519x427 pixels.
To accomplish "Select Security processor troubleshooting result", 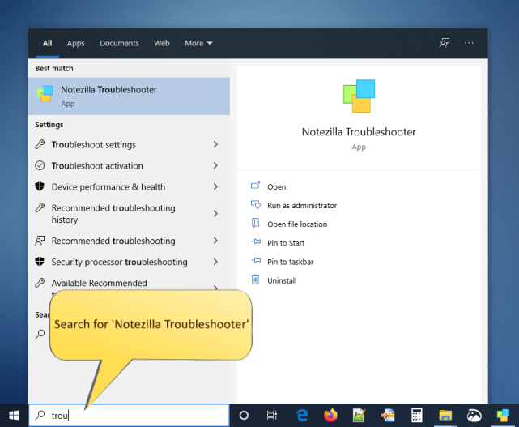I will point(129,262).
